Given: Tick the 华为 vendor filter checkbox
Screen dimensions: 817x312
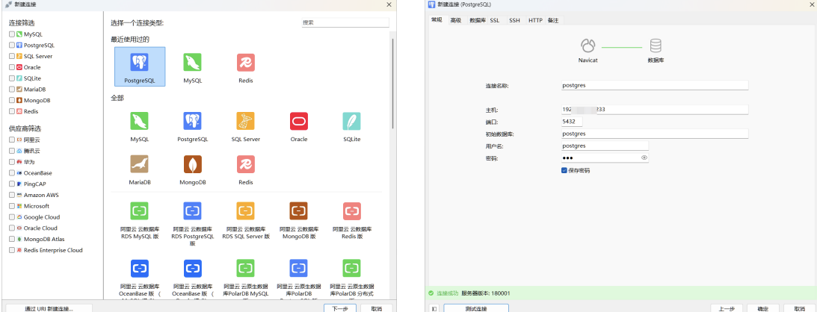Looking at the screenshot, I should (11, 162).
